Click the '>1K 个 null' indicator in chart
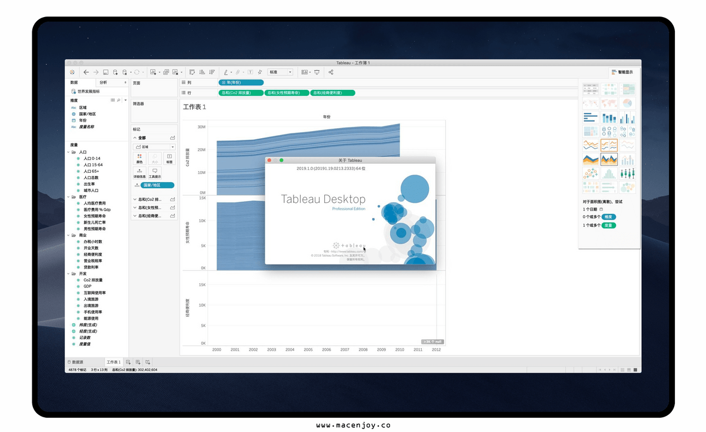This screenshot has width=706, height=432. pos(431,341)
